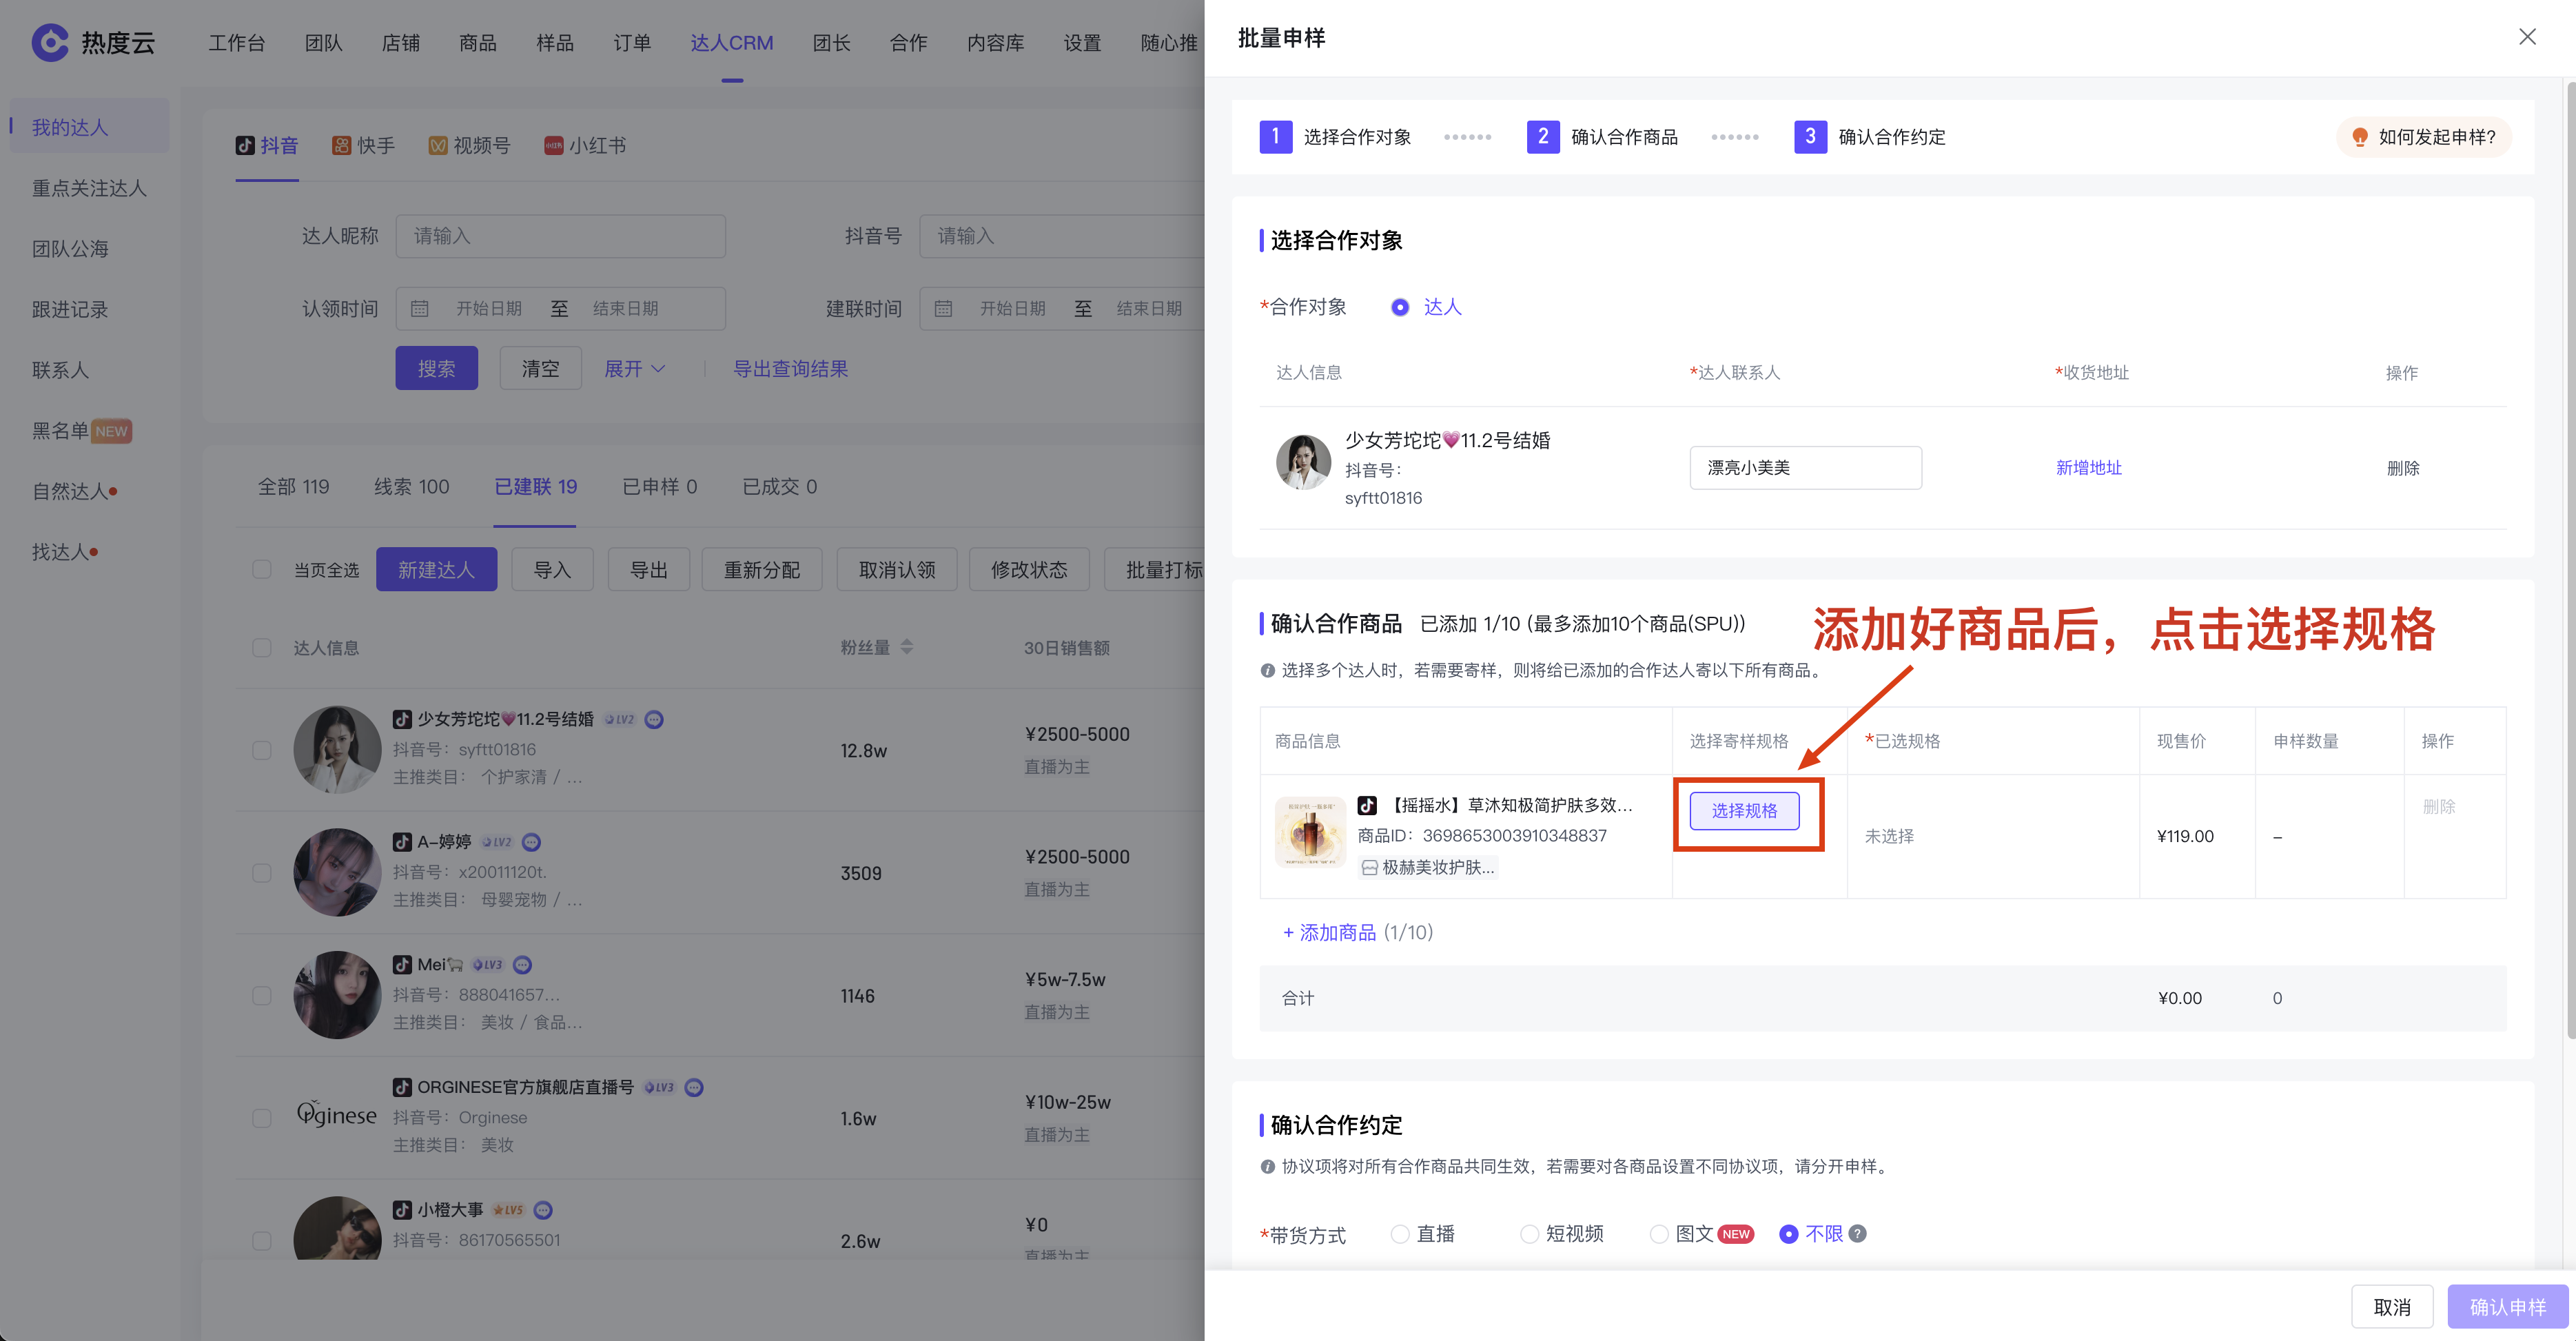Viewport: 2576px width, 1341px height.
Task: Select the 直播 radio option
Action: click(x=1400, y=1233)
